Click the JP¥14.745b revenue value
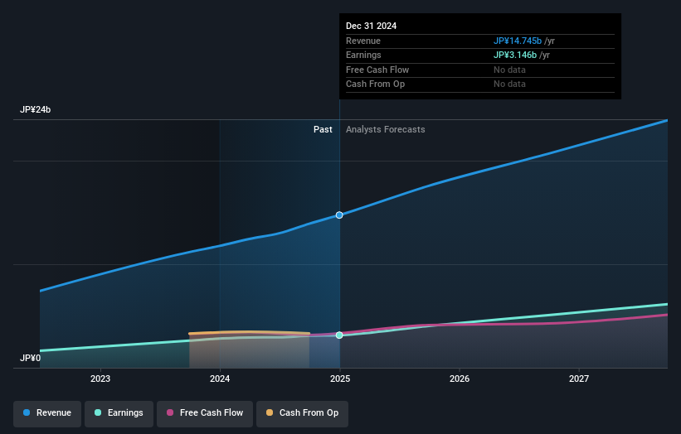681x434 pixels. coord(518,41)
